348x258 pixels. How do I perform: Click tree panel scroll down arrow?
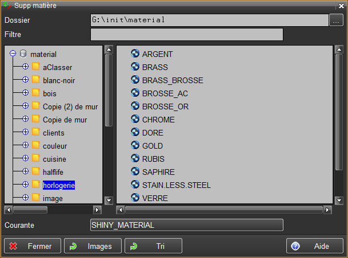(109, 200)
